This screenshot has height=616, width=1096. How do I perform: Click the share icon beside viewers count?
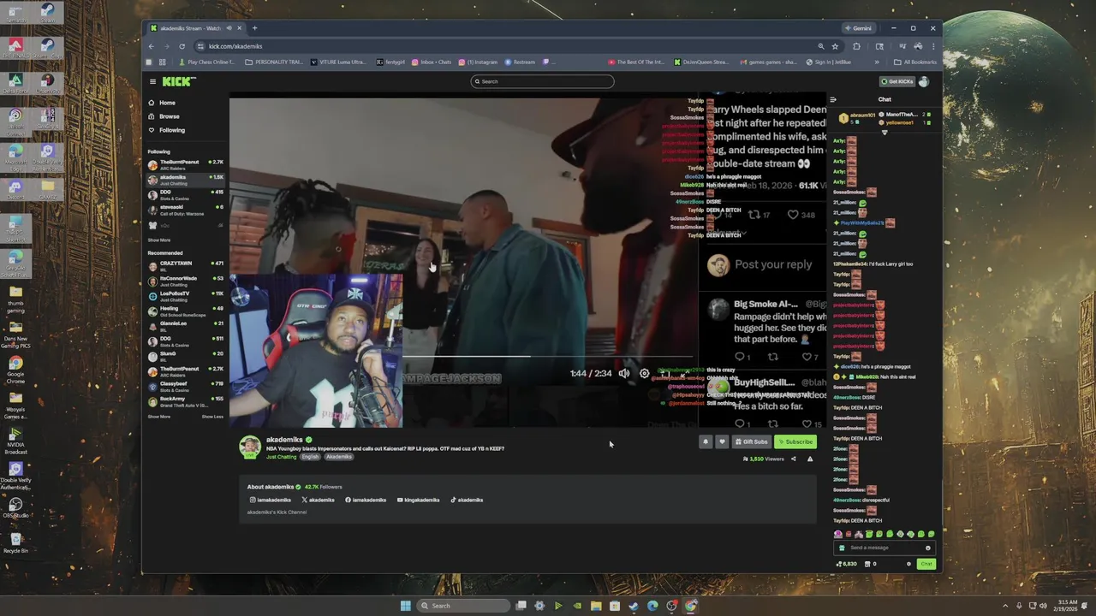click(793, 459)
